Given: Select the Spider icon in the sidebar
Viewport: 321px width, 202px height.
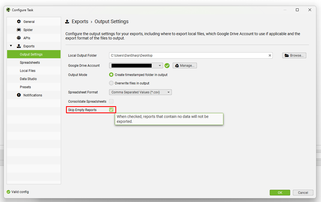Looking at the screenshot, I should pyautogui.click(x=19, y=30).
